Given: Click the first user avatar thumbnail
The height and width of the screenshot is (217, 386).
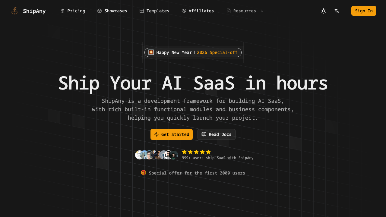Looking at the screenshot, I should pyautogui.click(x=139, y=155).
